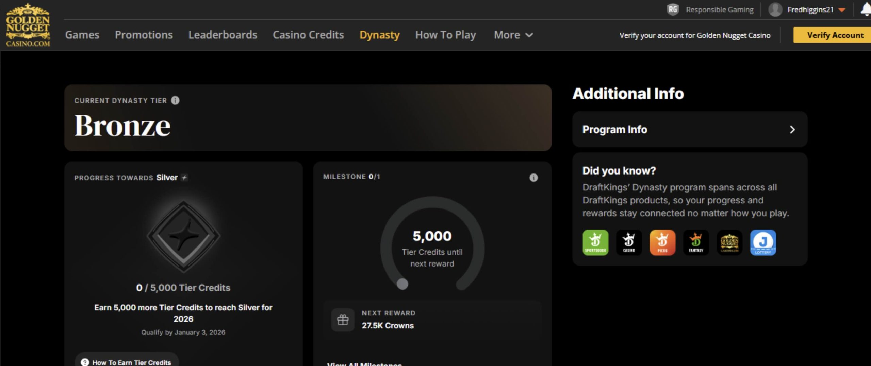Open the Responsible Gaming link
Image resolution: width=871 pixels, height=366 pixels.
pyautogui.click(x=720, y=10)
